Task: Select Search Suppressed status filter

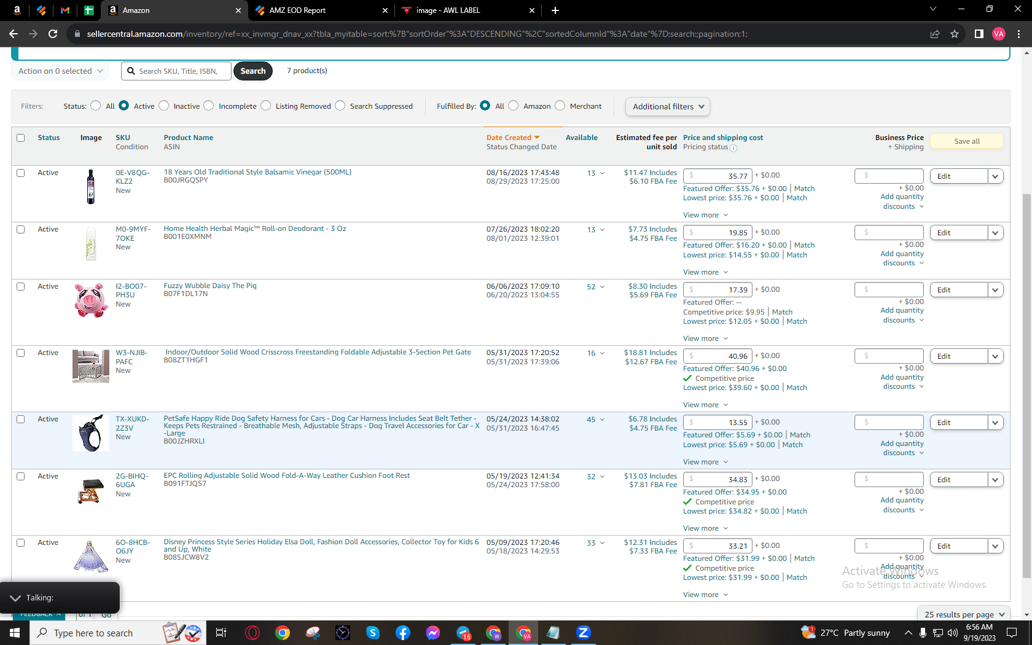Action: click(340, 106)
